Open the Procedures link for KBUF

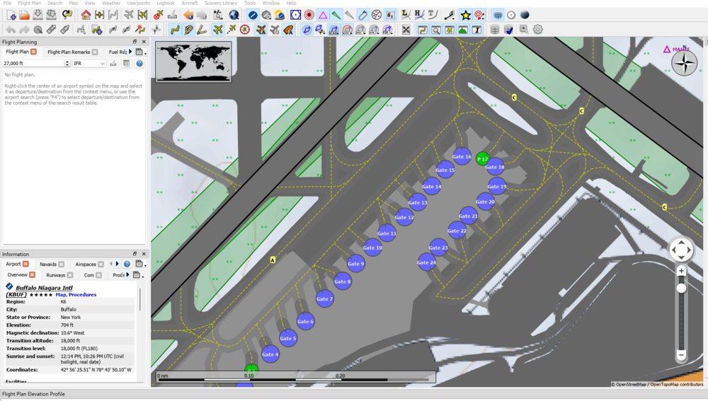tap(82, 295)
